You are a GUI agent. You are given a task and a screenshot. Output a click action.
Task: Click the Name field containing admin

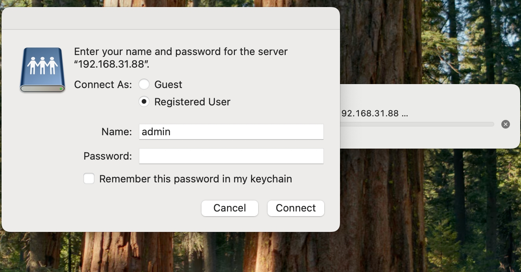[x=231, y=132]
